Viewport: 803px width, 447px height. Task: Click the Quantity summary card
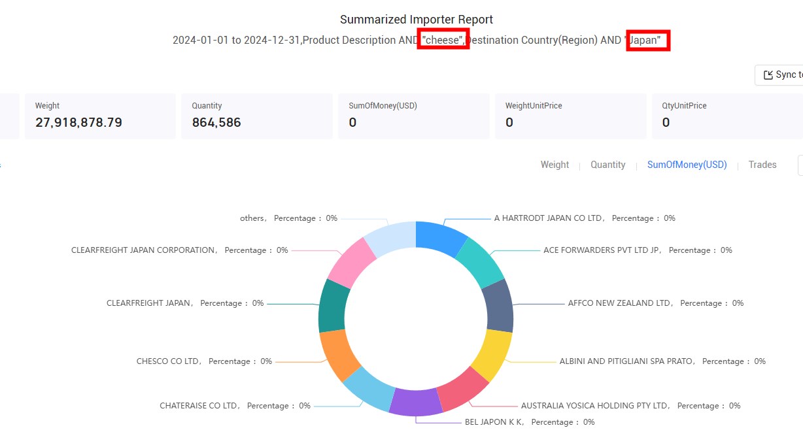pyautogui.click(x=257, y=116)
